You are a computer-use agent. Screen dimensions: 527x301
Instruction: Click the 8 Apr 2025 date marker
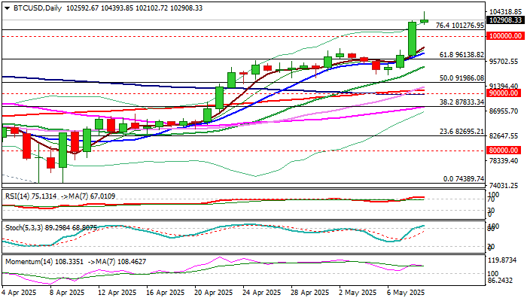click(x=68, y=293)
